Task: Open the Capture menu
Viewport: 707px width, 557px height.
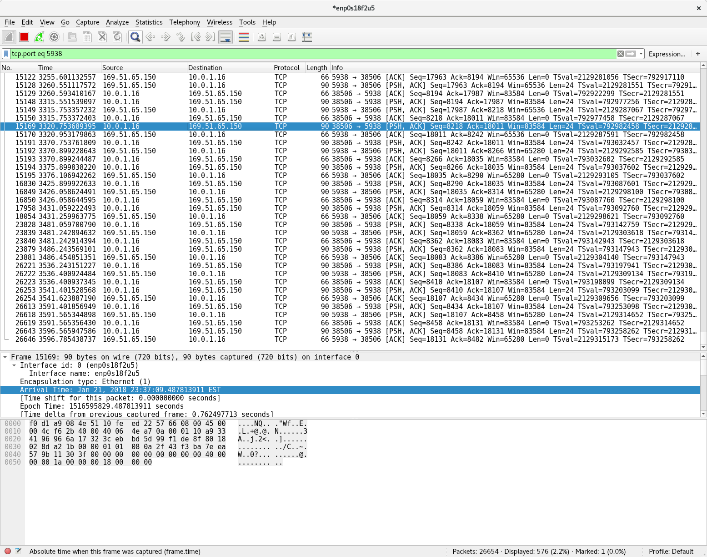Action: point(87,22)
